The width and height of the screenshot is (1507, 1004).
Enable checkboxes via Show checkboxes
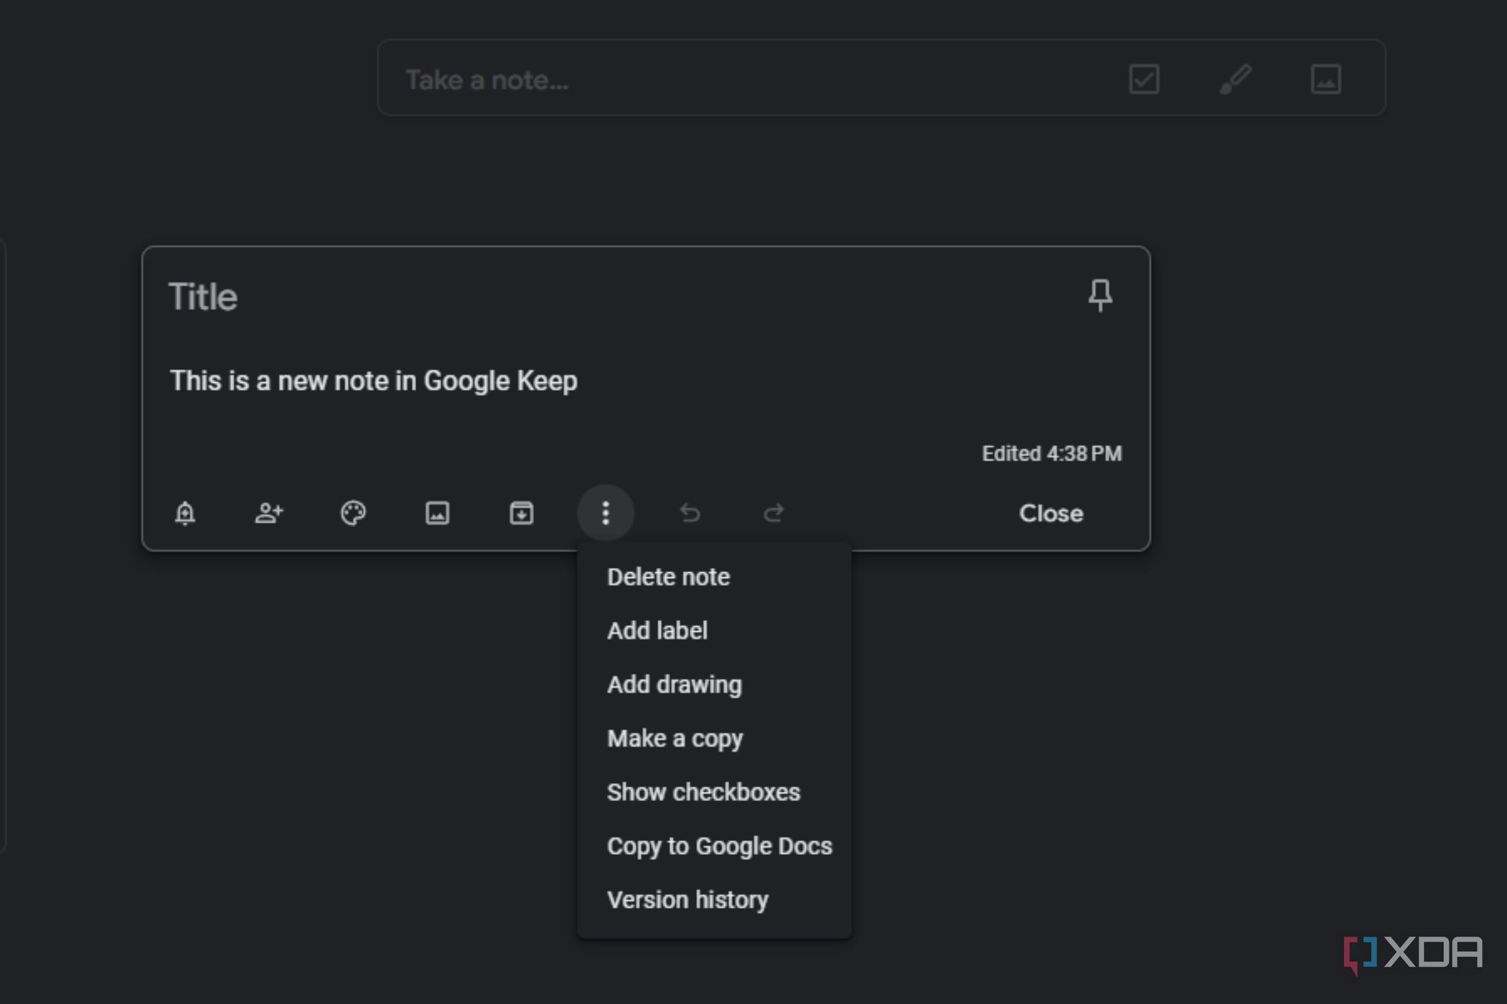click(704, 792)
